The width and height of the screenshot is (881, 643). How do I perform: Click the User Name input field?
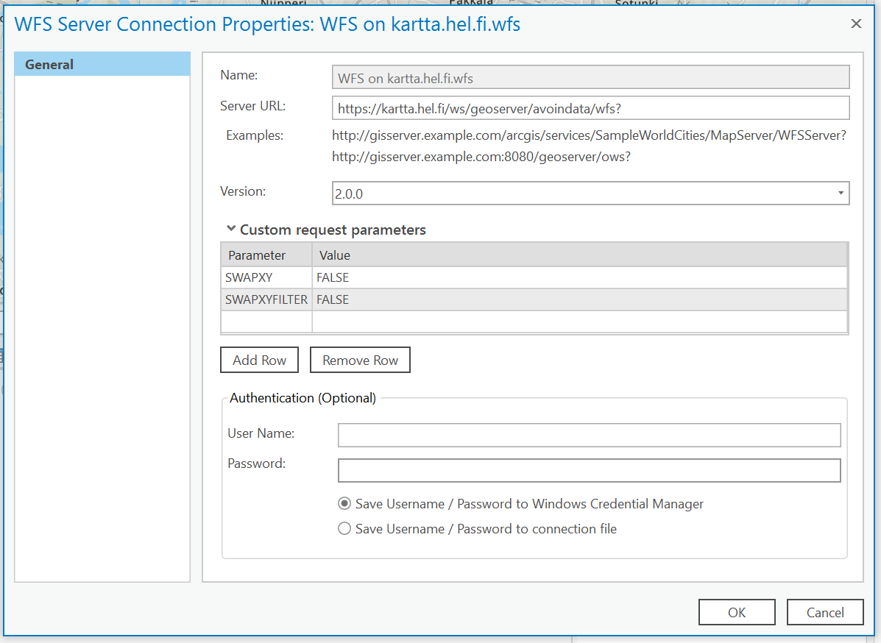coord(589,435)
